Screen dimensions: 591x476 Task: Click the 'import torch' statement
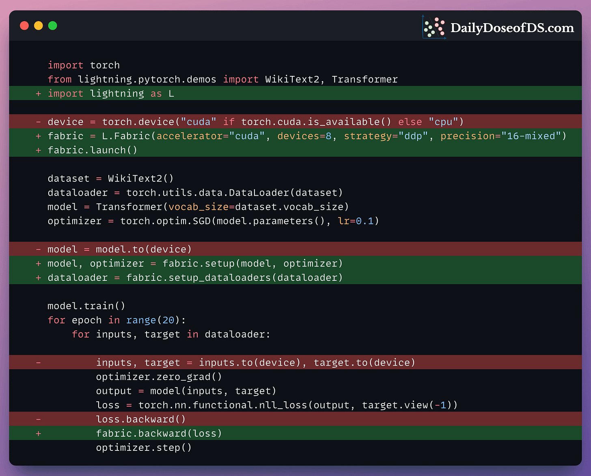[84, 65]
